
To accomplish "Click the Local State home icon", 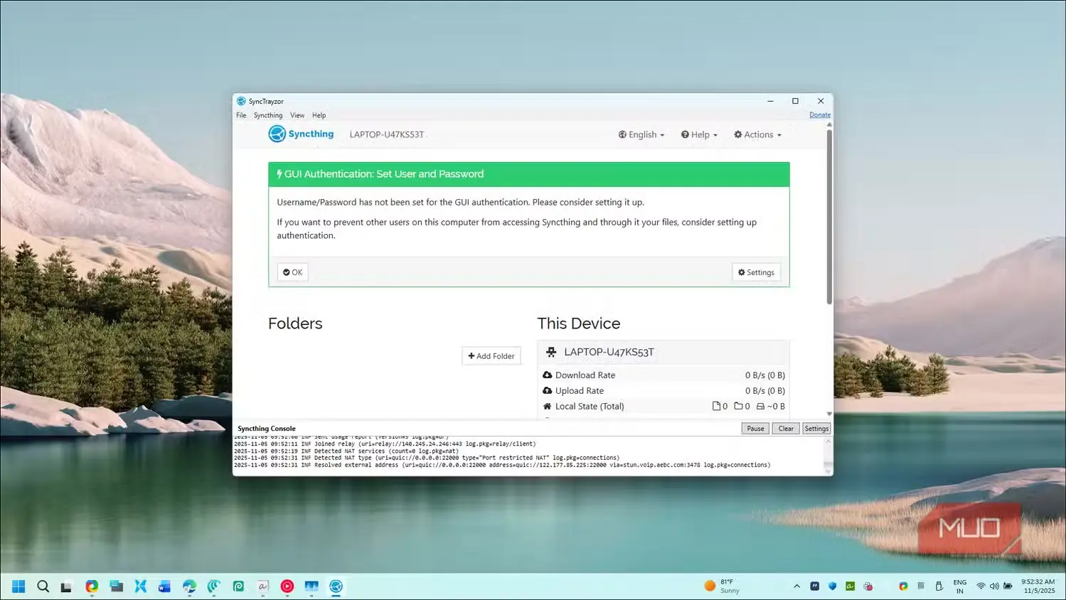I will [547, 407].
